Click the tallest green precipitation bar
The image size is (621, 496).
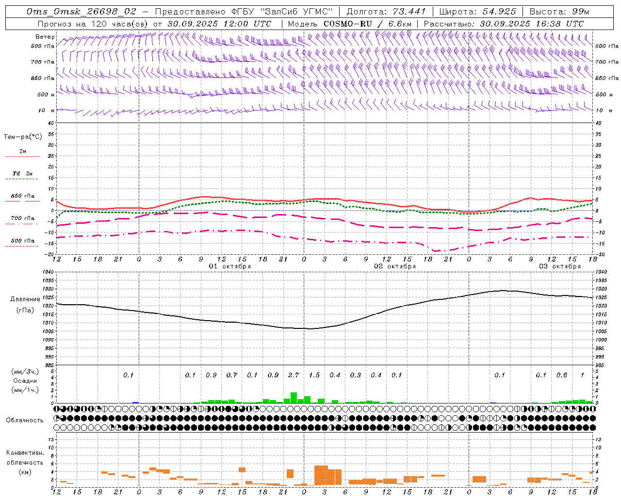[294, 398]
